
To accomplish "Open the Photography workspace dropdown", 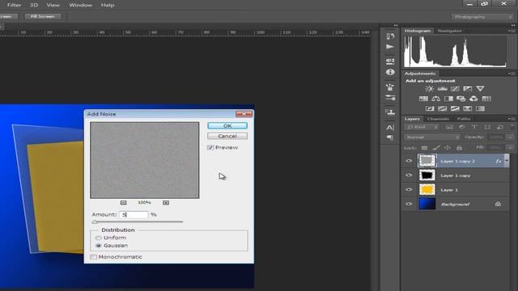I will coord(482,16).
